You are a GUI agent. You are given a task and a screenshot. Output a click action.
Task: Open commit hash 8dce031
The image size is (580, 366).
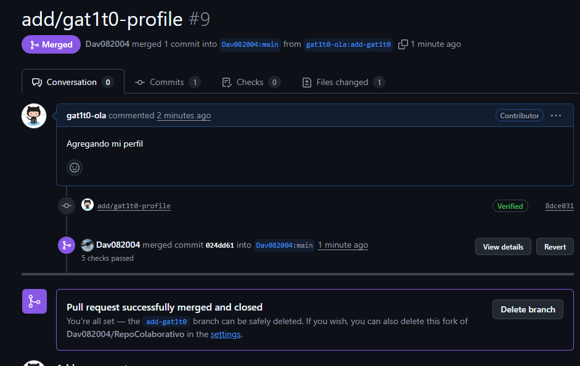pos(559,206)
